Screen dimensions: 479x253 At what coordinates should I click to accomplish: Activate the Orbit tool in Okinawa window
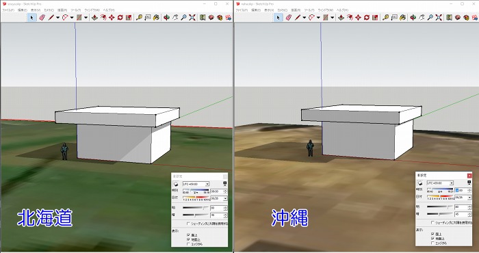point(413,18)
